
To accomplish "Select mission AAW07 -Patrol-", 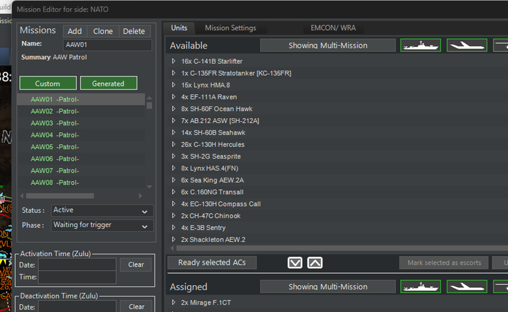I will coord(81,170).
